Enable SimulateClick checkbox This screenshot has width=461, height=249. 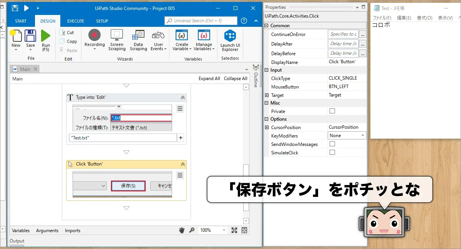click(332, 152)
